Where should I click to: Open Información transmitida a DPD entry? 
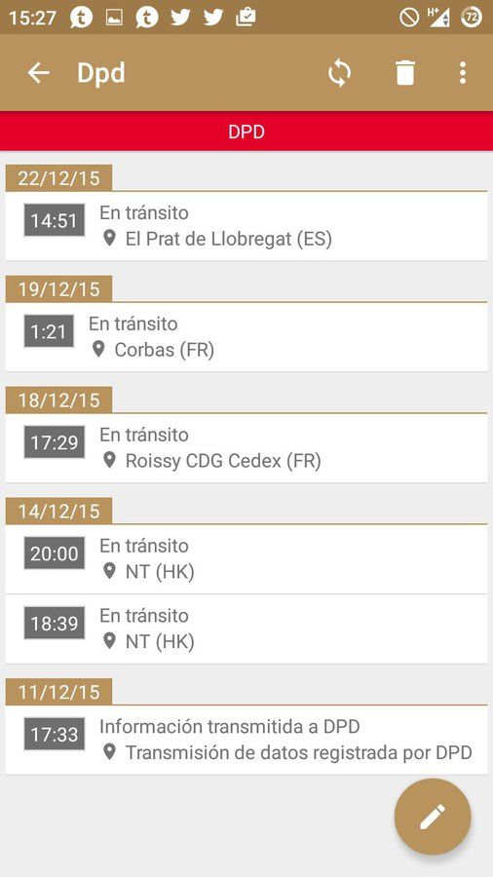pyautogui.click(x=246, y=740)
